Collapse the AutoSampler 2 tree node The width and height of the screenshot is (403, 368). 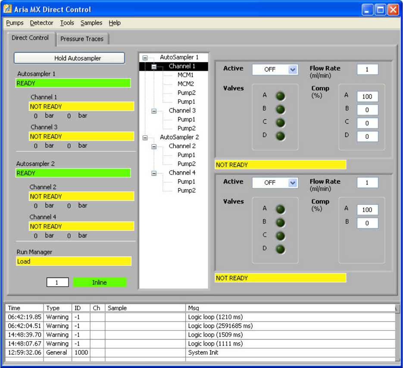click(x=145, y=138)
